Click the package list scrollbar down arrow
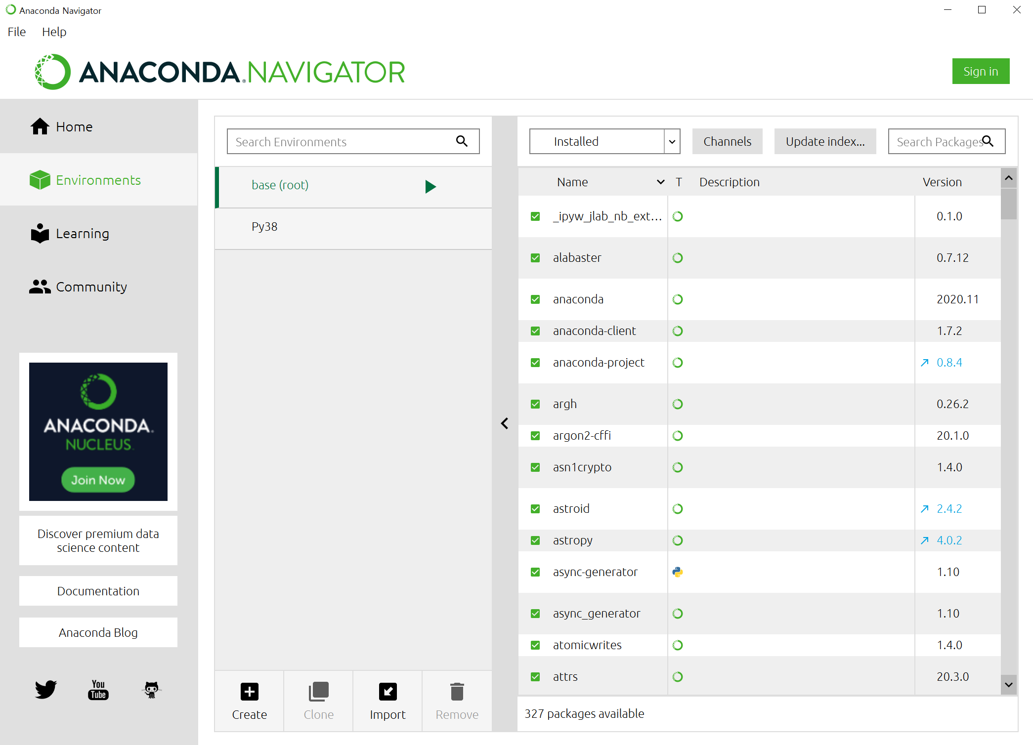Screen dimensions: 1033x745 click(1009, 685)
